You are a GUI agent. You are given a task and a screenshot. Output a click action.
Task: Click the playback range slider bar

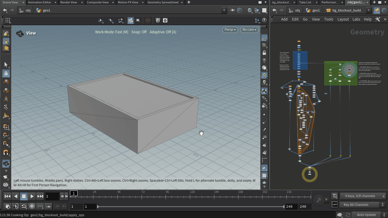191,206
